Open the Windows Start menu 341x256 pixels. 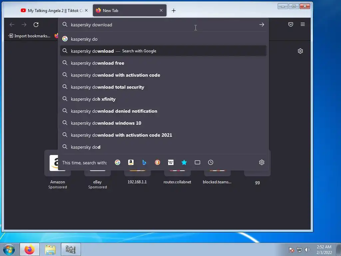pos(9,249)
